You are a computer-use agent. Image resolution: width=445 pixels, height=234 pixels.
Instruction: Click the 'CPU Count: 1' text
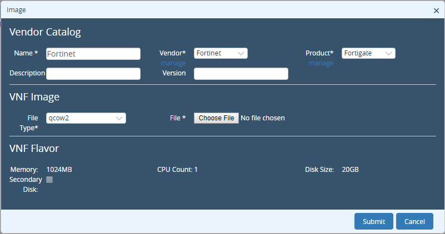pyautogui.click(x=177, y=170)
